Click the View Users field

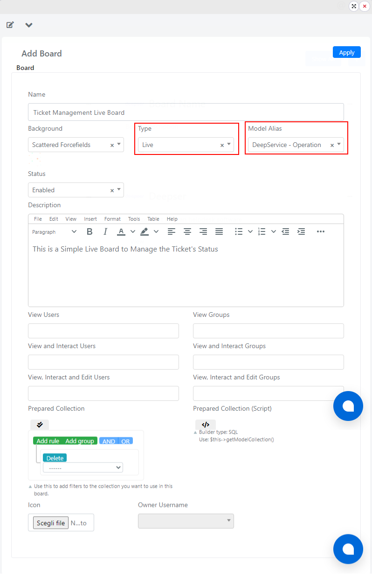103,330
